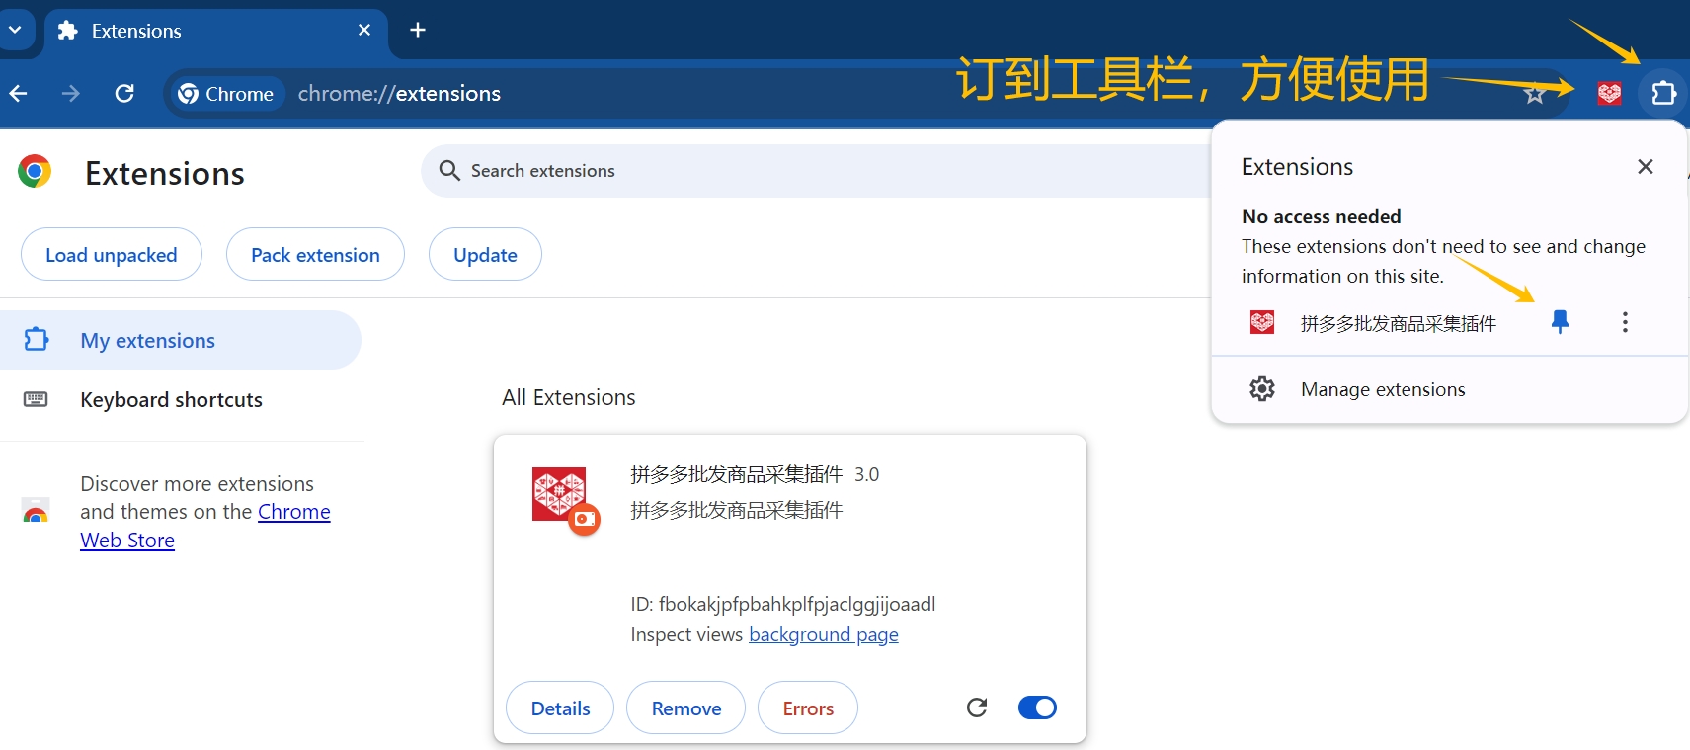The height and width of the screenshot is (750, 1690).
Task: Click the My extensions puzzle icon
Action: (x=36, y=340)
